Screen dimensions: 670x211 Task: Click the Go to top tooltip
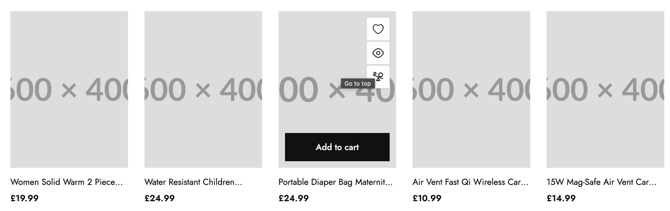357,83
